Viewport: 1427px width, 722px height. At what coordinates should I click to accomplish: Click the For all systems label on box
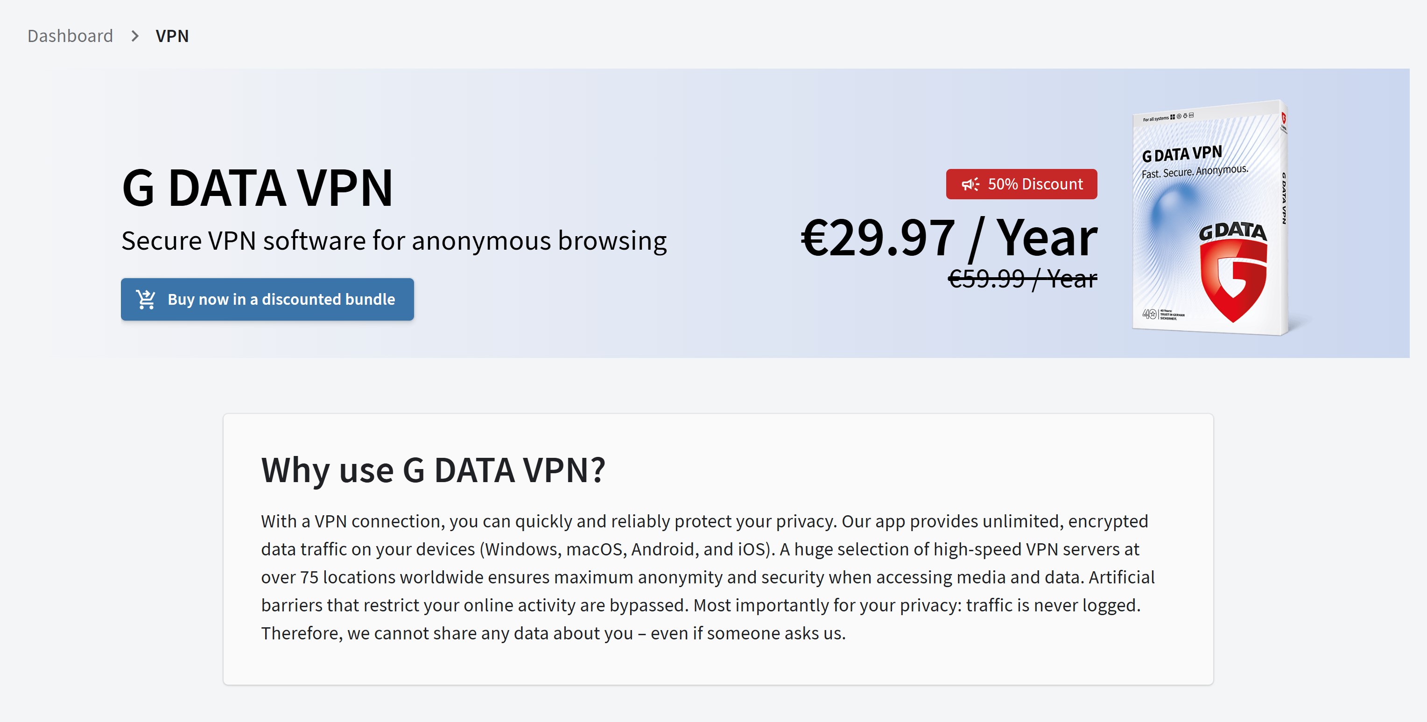tap(1156, 118)
